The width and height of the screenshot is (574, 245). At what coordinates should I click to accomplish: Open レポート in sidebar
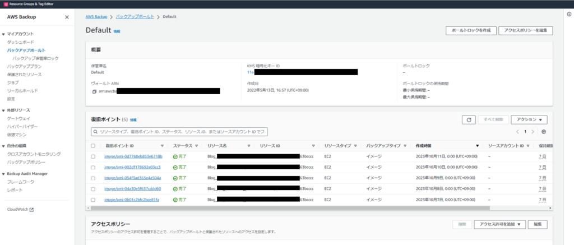click(15, 189)
